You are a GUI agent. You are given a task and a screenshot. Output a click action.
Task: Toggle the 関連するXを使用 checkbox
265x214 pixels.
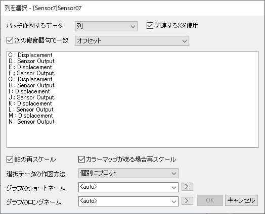150,26
